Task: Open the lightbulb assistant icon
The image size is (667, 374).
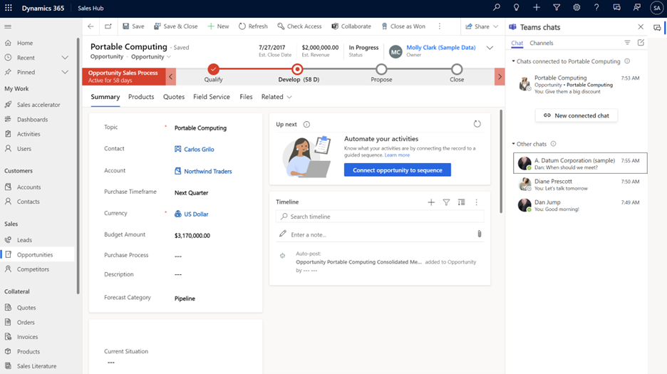Action: [516, 7]
